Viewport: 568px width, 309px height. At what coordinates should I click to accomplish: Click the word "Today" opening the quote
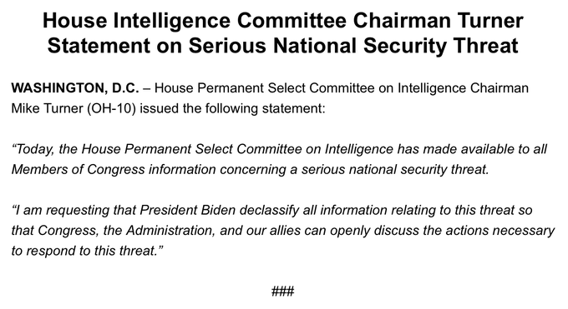34,149
